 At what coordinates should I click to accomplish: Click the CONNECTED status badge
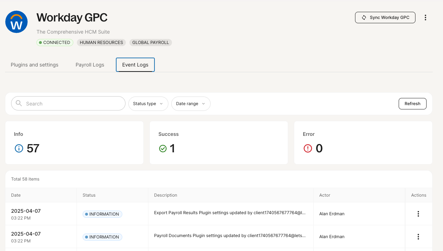[55, 43]
